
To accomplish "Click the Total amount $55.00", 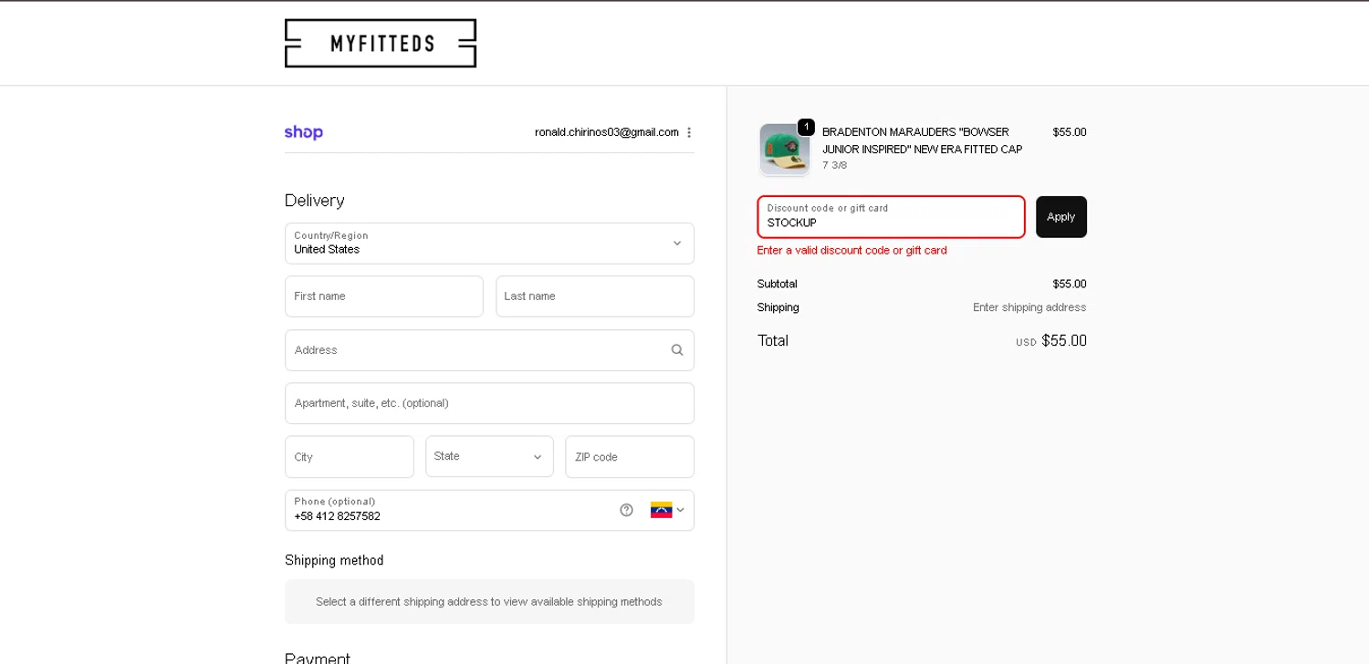I will (x=1064, y=341).
